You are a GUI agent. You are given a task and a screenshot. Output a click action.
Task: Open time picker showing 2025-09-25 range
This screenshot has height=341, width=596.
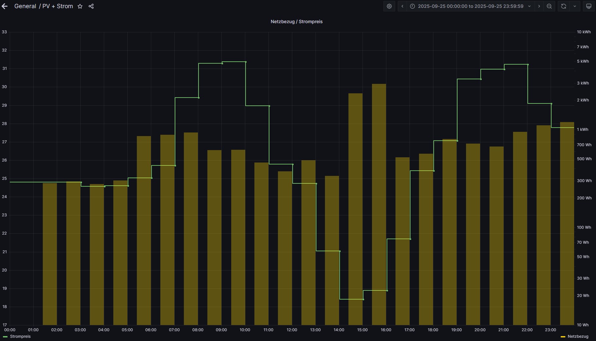click(470, 6)
